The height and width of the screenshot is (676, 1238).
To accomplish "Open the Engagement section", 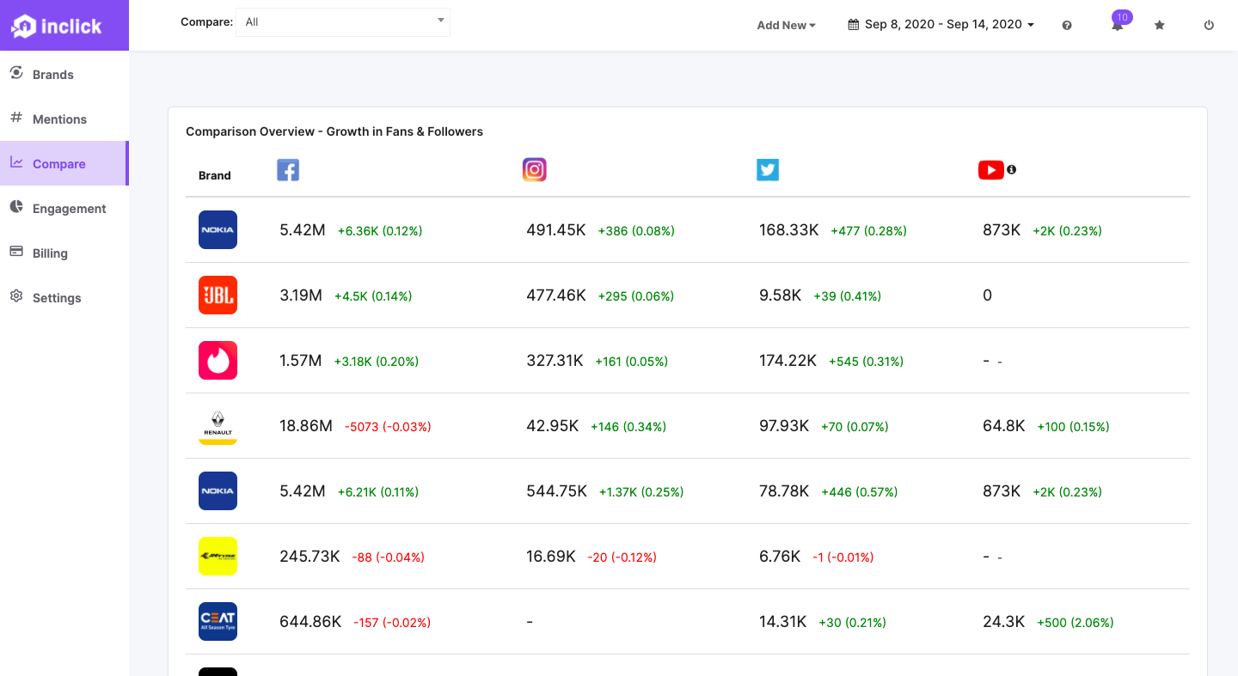I will click(x=64, y=209).
